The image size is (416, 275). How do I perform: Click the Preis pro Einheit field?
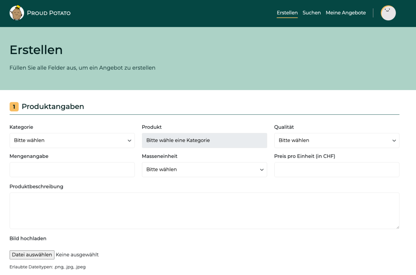[337, 170]
